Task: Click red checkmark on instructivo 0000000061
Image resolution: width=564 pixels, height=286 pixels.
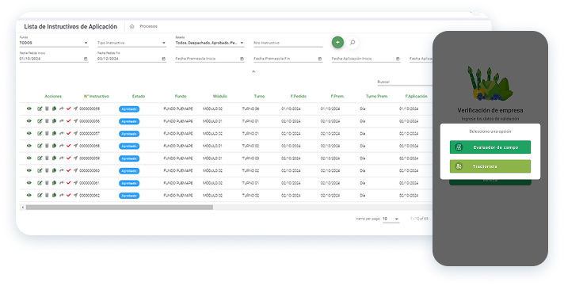Action: (x=68, y=183)
